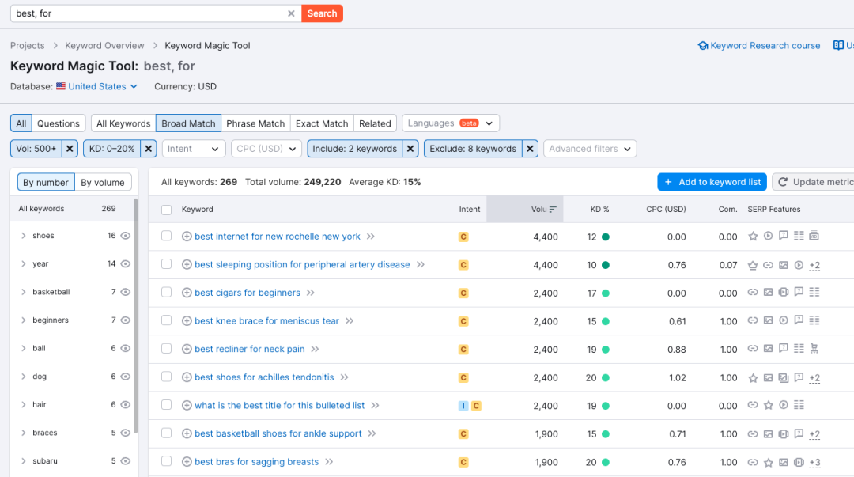
Task: Open keyword 'best bras for sagging breasts'
Action: click(x=256, y=462)
